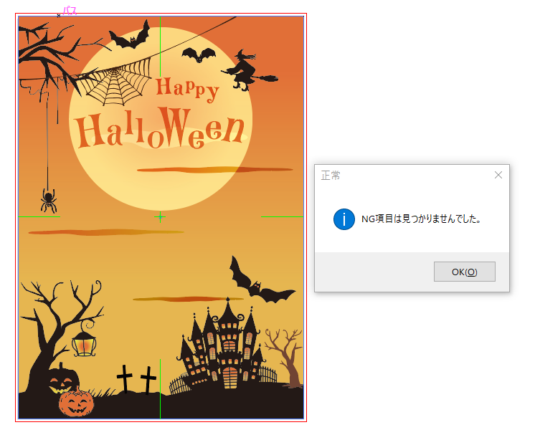Click the pink パス label above the artboard

coord(70,10)
